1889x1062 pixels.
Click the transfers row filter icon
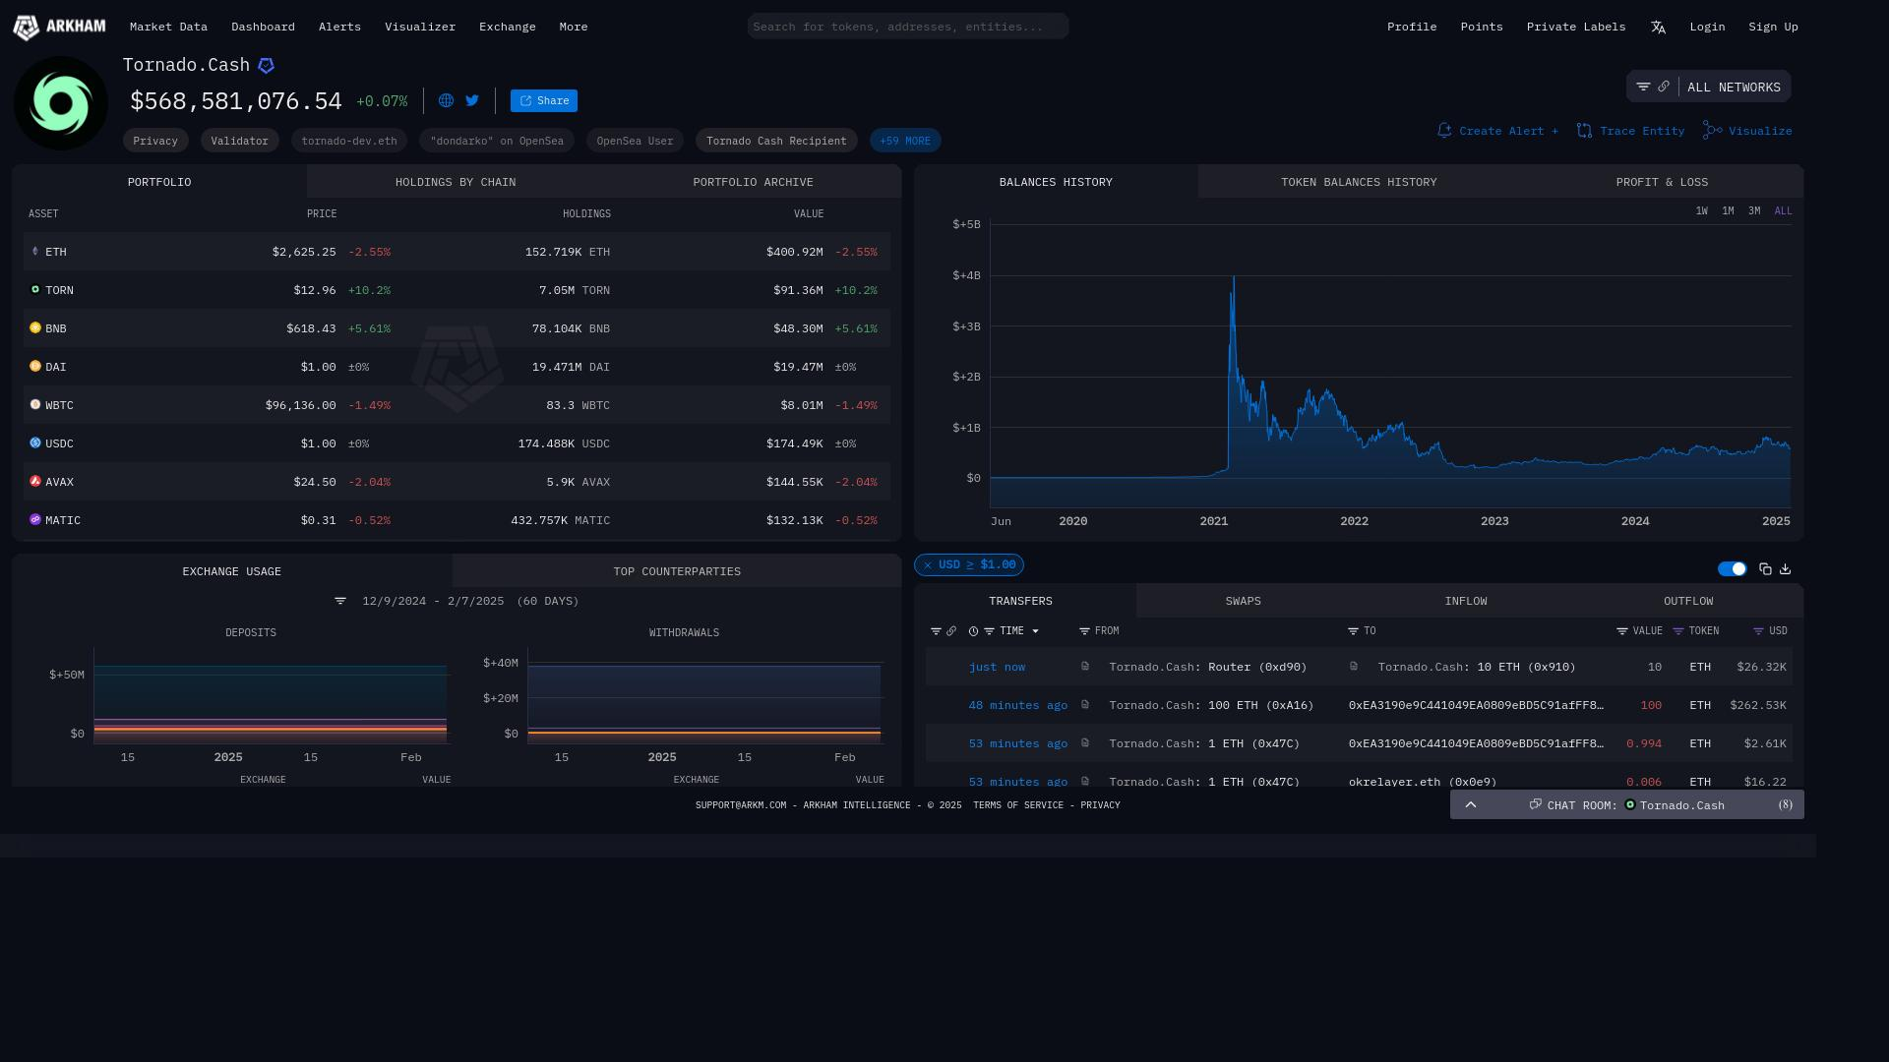click(x=936, y=631)
